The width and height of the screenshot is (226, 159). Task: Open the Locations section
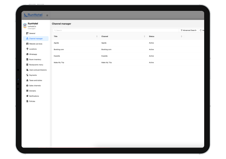point(33,49)
